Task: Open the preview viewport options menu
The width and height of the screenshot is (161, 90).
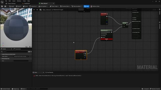Action: tap(2, 9)
